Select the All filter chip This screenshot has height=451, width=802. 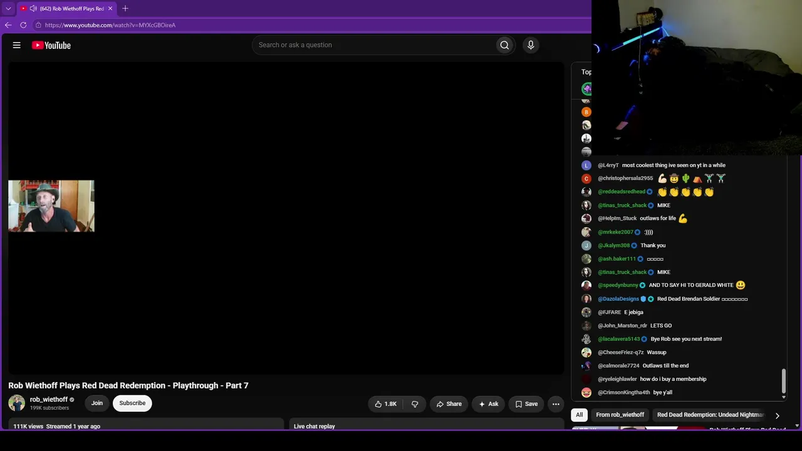[580, 415]
